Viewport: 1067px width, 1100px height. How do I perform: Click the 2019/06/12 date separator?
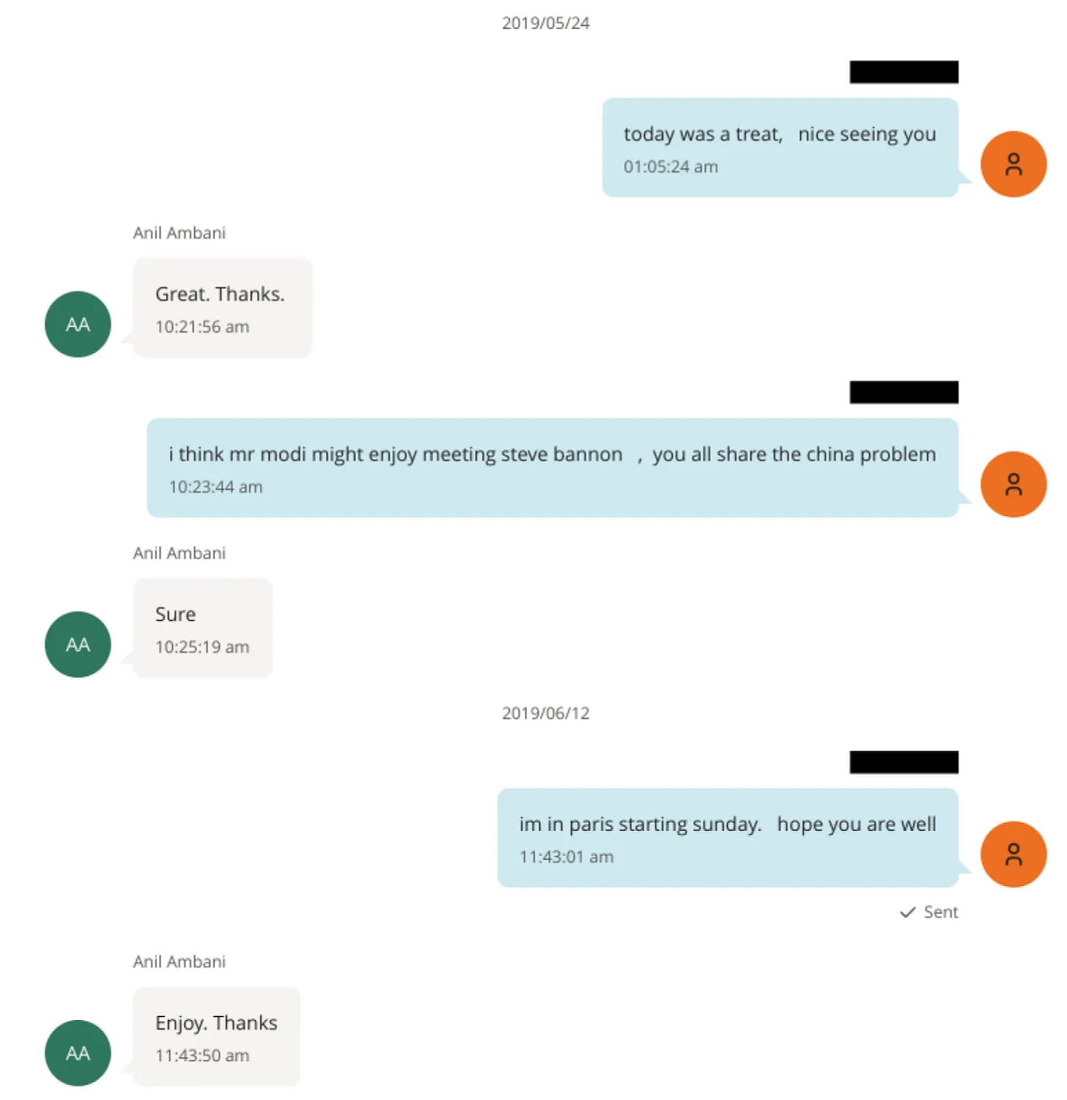click(x=545, y=713)
